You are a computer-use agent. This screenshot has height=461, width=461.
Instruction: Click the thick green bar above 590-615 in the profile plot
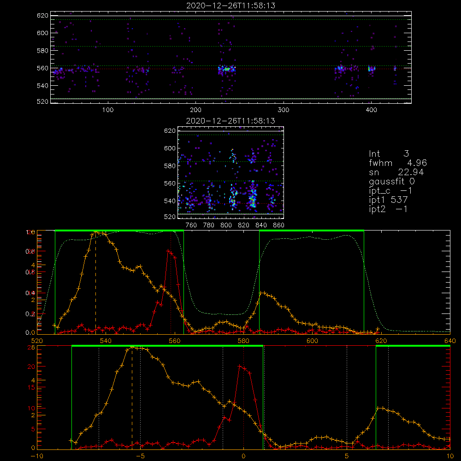click(x=311, y=230)
